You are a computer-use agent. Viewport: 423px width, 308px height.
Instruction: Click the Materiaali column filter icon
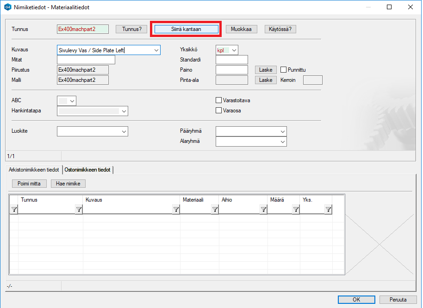[215, 210]
